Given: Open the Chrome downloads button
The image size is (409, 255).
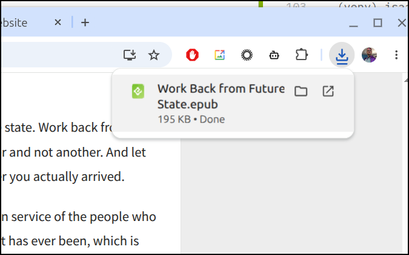Looking at the screenshot, I should click(342, 55).
